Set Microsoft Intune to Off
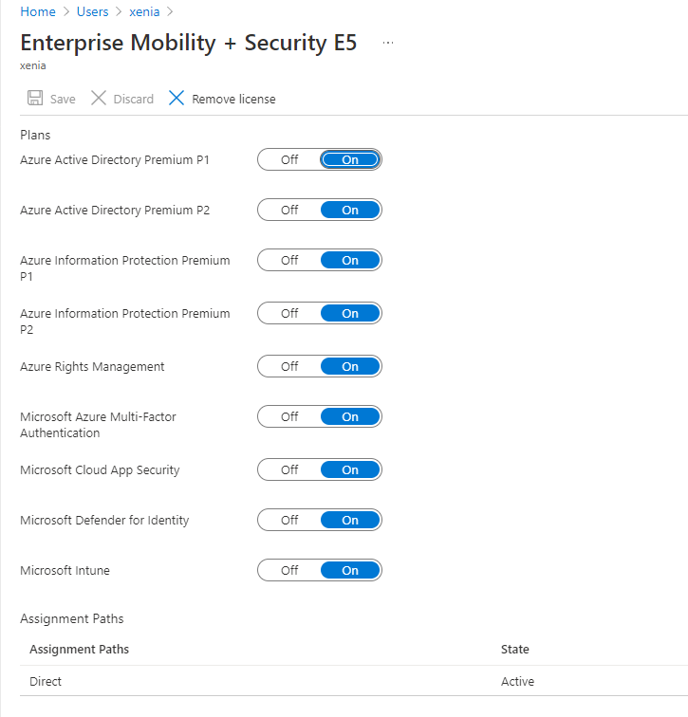Screen dimensions: 688x717 [289, 570]
